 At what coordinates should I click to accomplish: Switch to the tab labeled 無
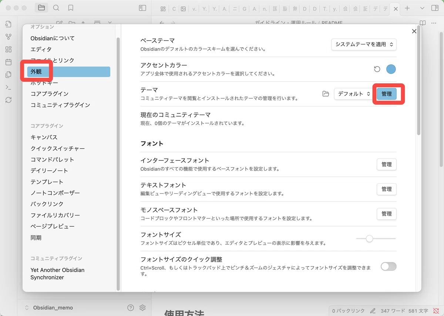(295, 9)
